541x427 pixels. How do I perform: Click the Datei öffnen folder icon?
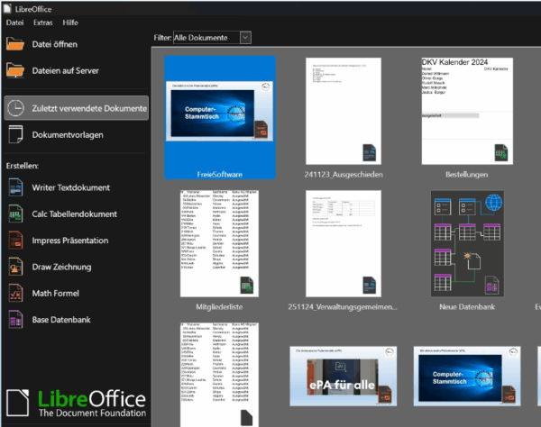[16, 44]
